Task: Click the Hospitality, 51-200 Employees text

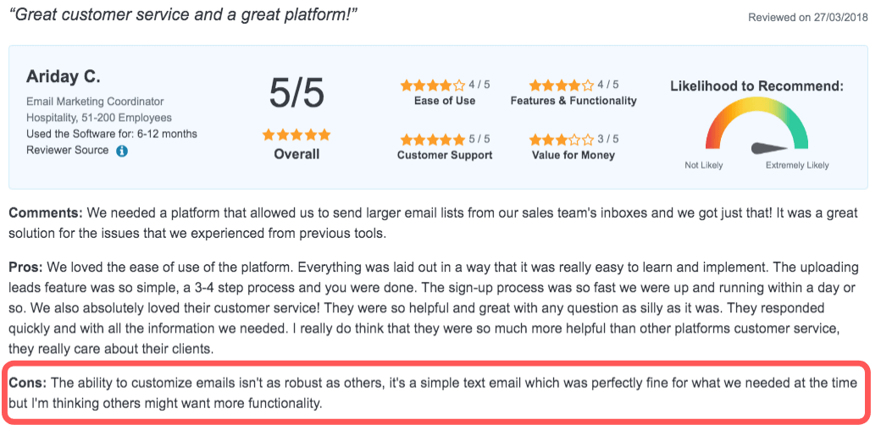Action: coord(99,118)
